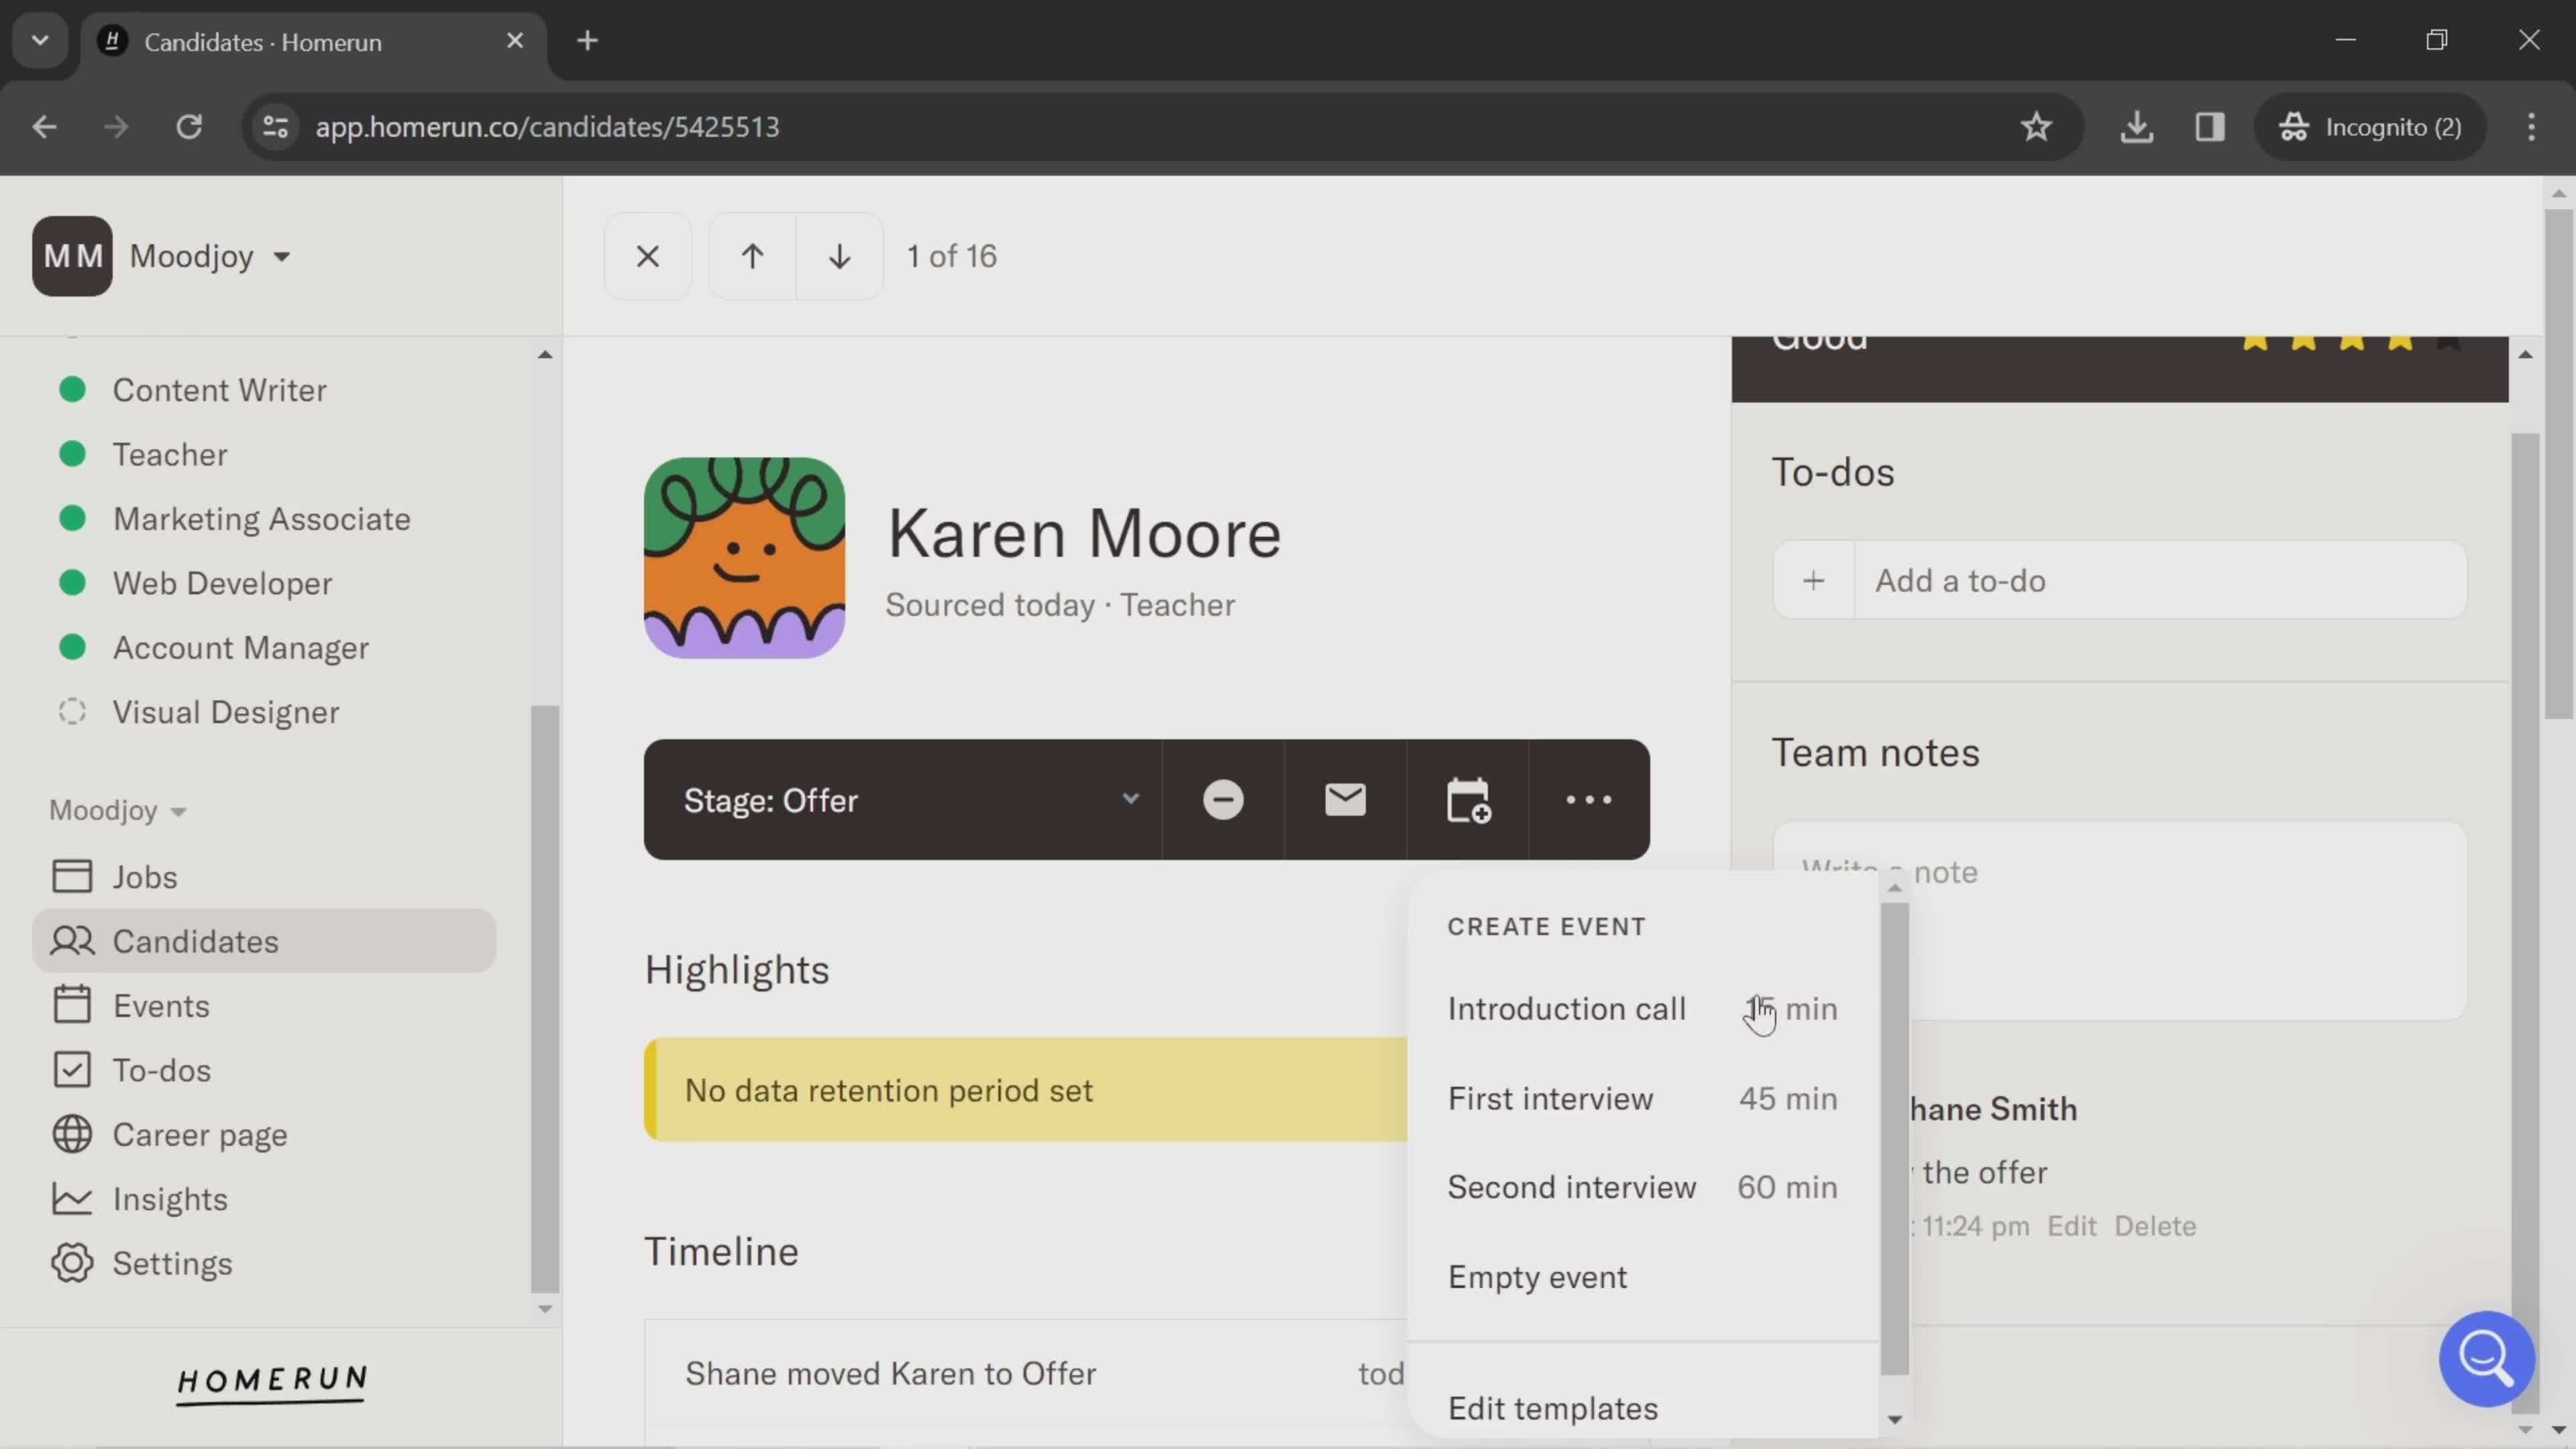Open the more actions ellipsis menu

point(1589,800)
